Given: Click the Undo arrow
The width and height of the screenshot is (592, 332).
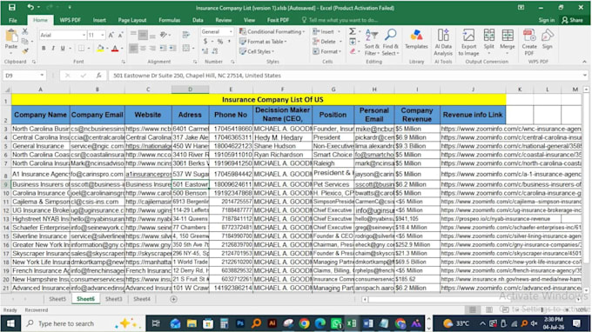Looking at the screenshot, I should coord(30,7).
